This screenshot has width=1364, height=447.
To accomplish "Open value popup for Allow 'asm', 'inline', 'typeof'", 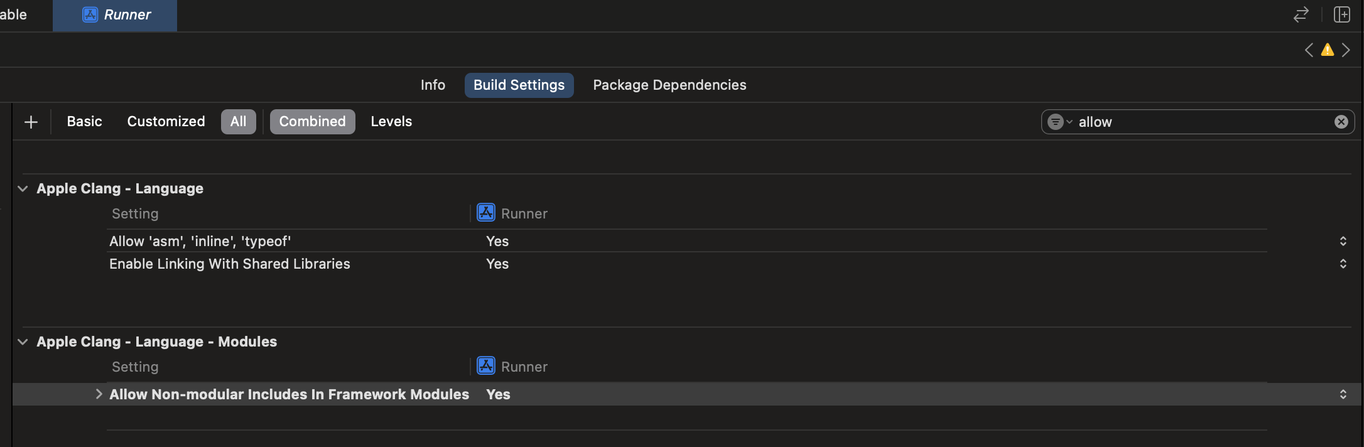I will 1343,241.
